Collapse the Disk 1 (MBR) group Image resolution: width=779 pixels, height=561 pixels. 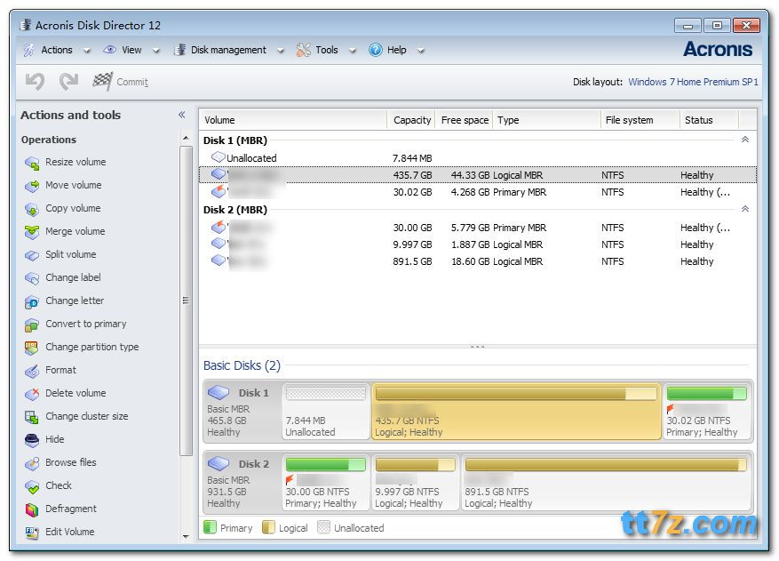(744, 140)
